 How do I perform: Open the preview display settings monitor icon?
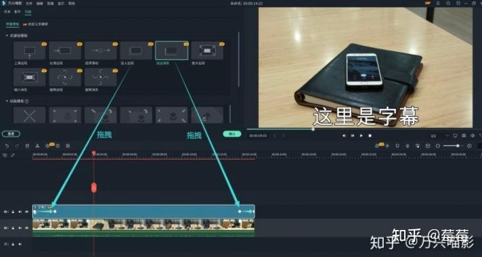coord(455,135)
